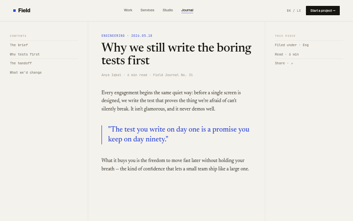
Task: Click the blue pull quote text
Action: (x=178, y=134)
